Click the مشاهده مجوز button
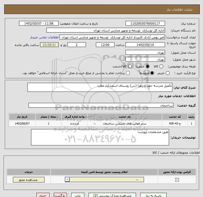 point(29,180)
